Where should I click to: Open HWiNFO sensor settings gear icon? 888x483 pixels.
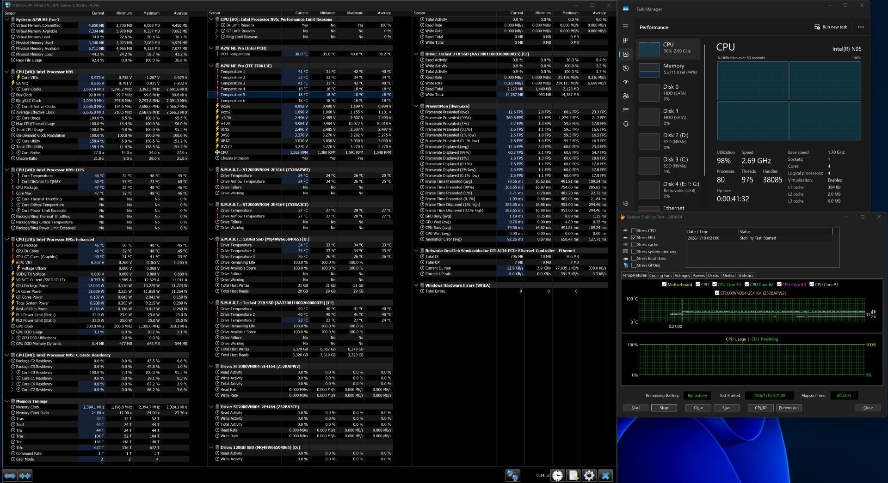coord(589,475)
